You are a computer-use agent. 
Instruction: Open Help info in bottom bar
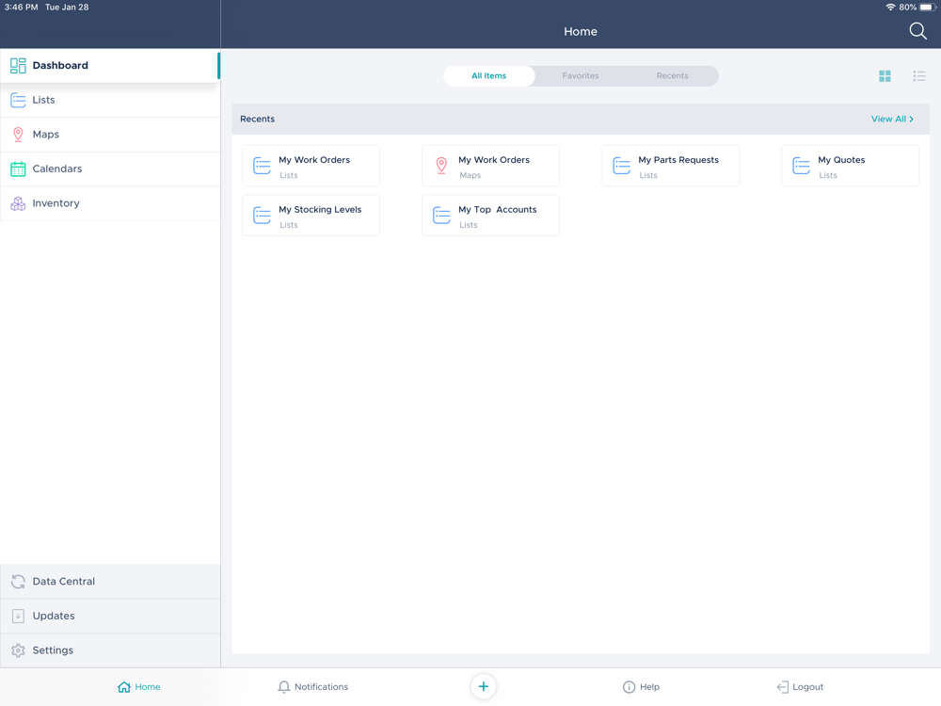click(641, 687)
